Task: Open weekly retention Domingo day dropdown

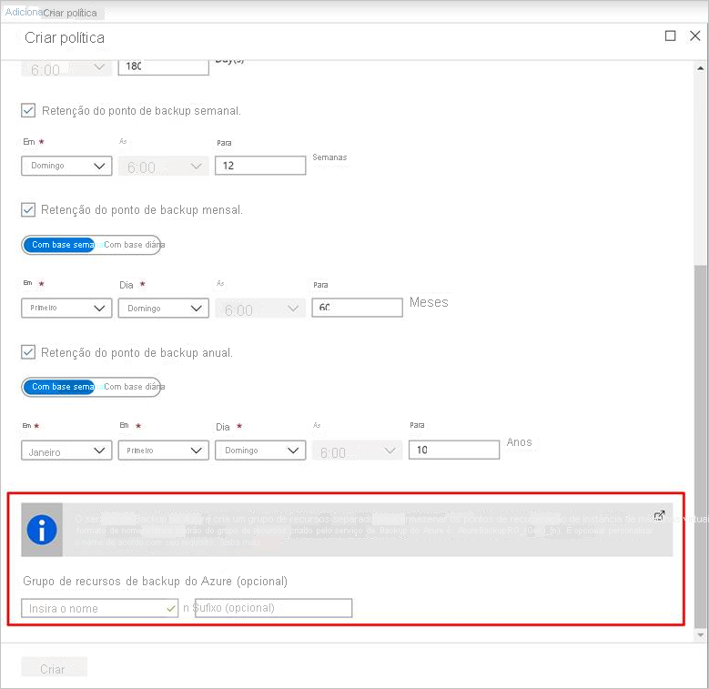Action: (66, 166)
